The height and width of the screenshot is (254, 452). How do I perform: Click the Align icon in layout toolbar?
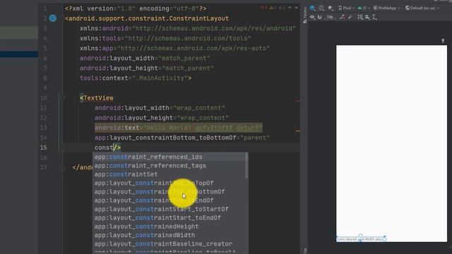[367, 17]
